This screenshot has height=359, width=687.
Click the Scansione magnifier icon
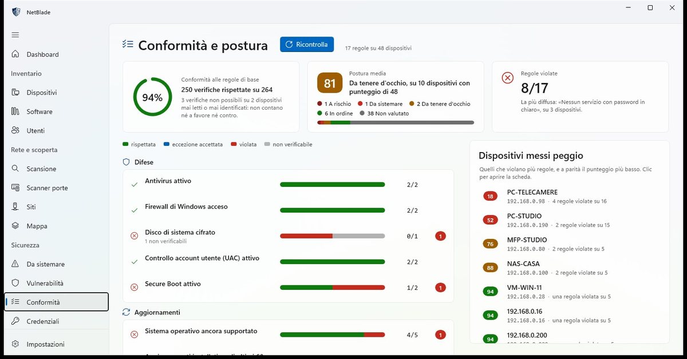pyautogui.click(x=15, y=169)
